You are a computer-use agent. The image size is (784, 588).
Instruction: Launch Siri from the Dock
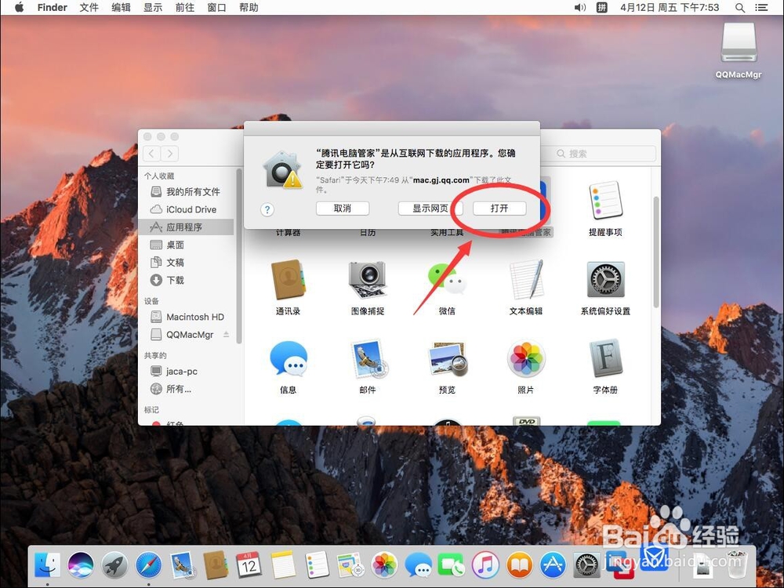[x=81, y=565]
